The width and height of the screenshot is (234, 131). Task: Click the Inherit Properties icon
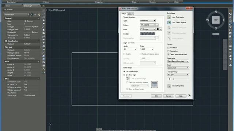pyautogui.click(x=169, y=86)
